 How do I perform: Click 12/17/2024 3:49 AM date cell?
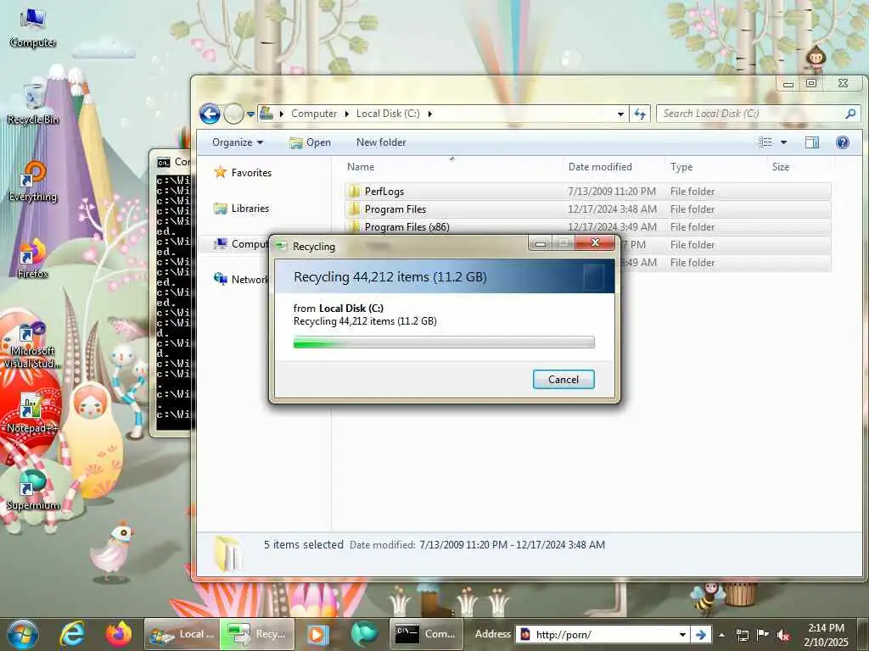pos(612,227)
